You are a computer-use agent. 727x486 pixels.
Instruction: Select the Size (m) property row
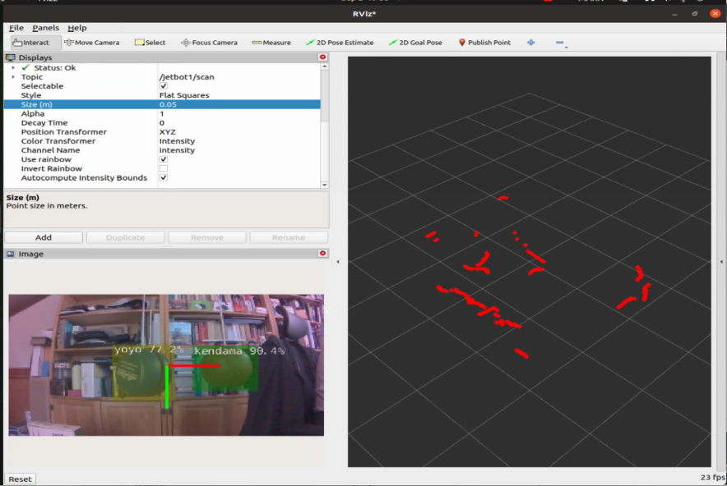162,104
